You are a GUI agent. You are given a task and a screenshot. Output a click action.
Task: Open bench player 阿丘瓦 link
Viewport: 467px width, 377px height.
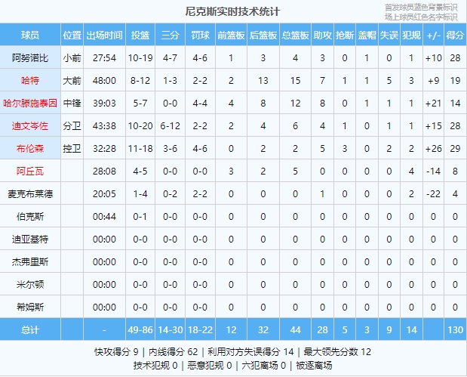pos(30,171)
